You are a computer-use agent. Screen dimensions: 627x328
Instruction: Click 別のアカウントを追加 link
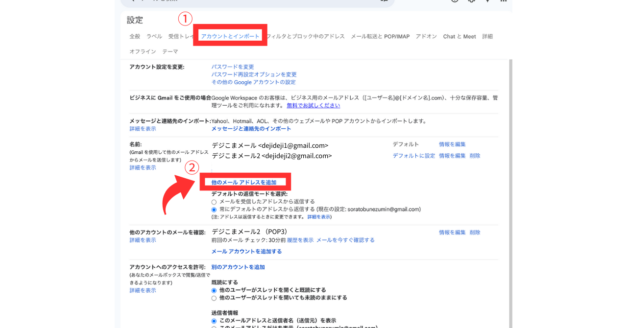point(238,267)
